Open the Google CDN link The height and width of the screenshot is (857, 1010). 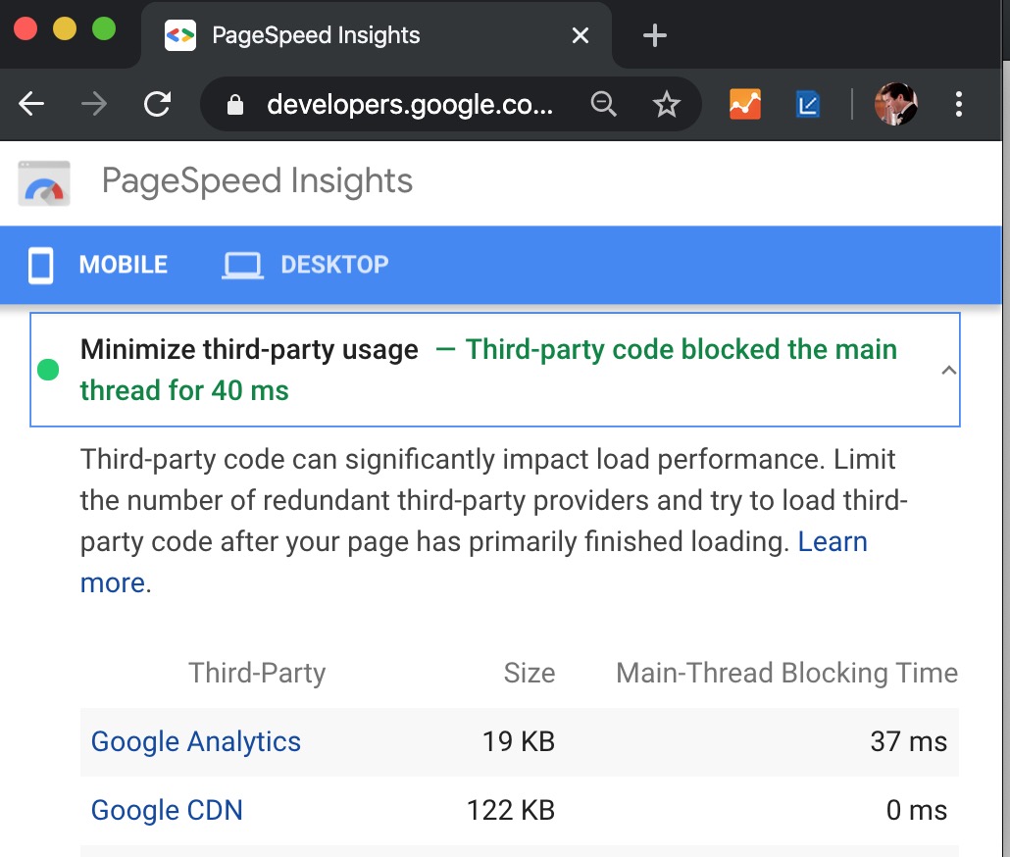pos(167,811)
